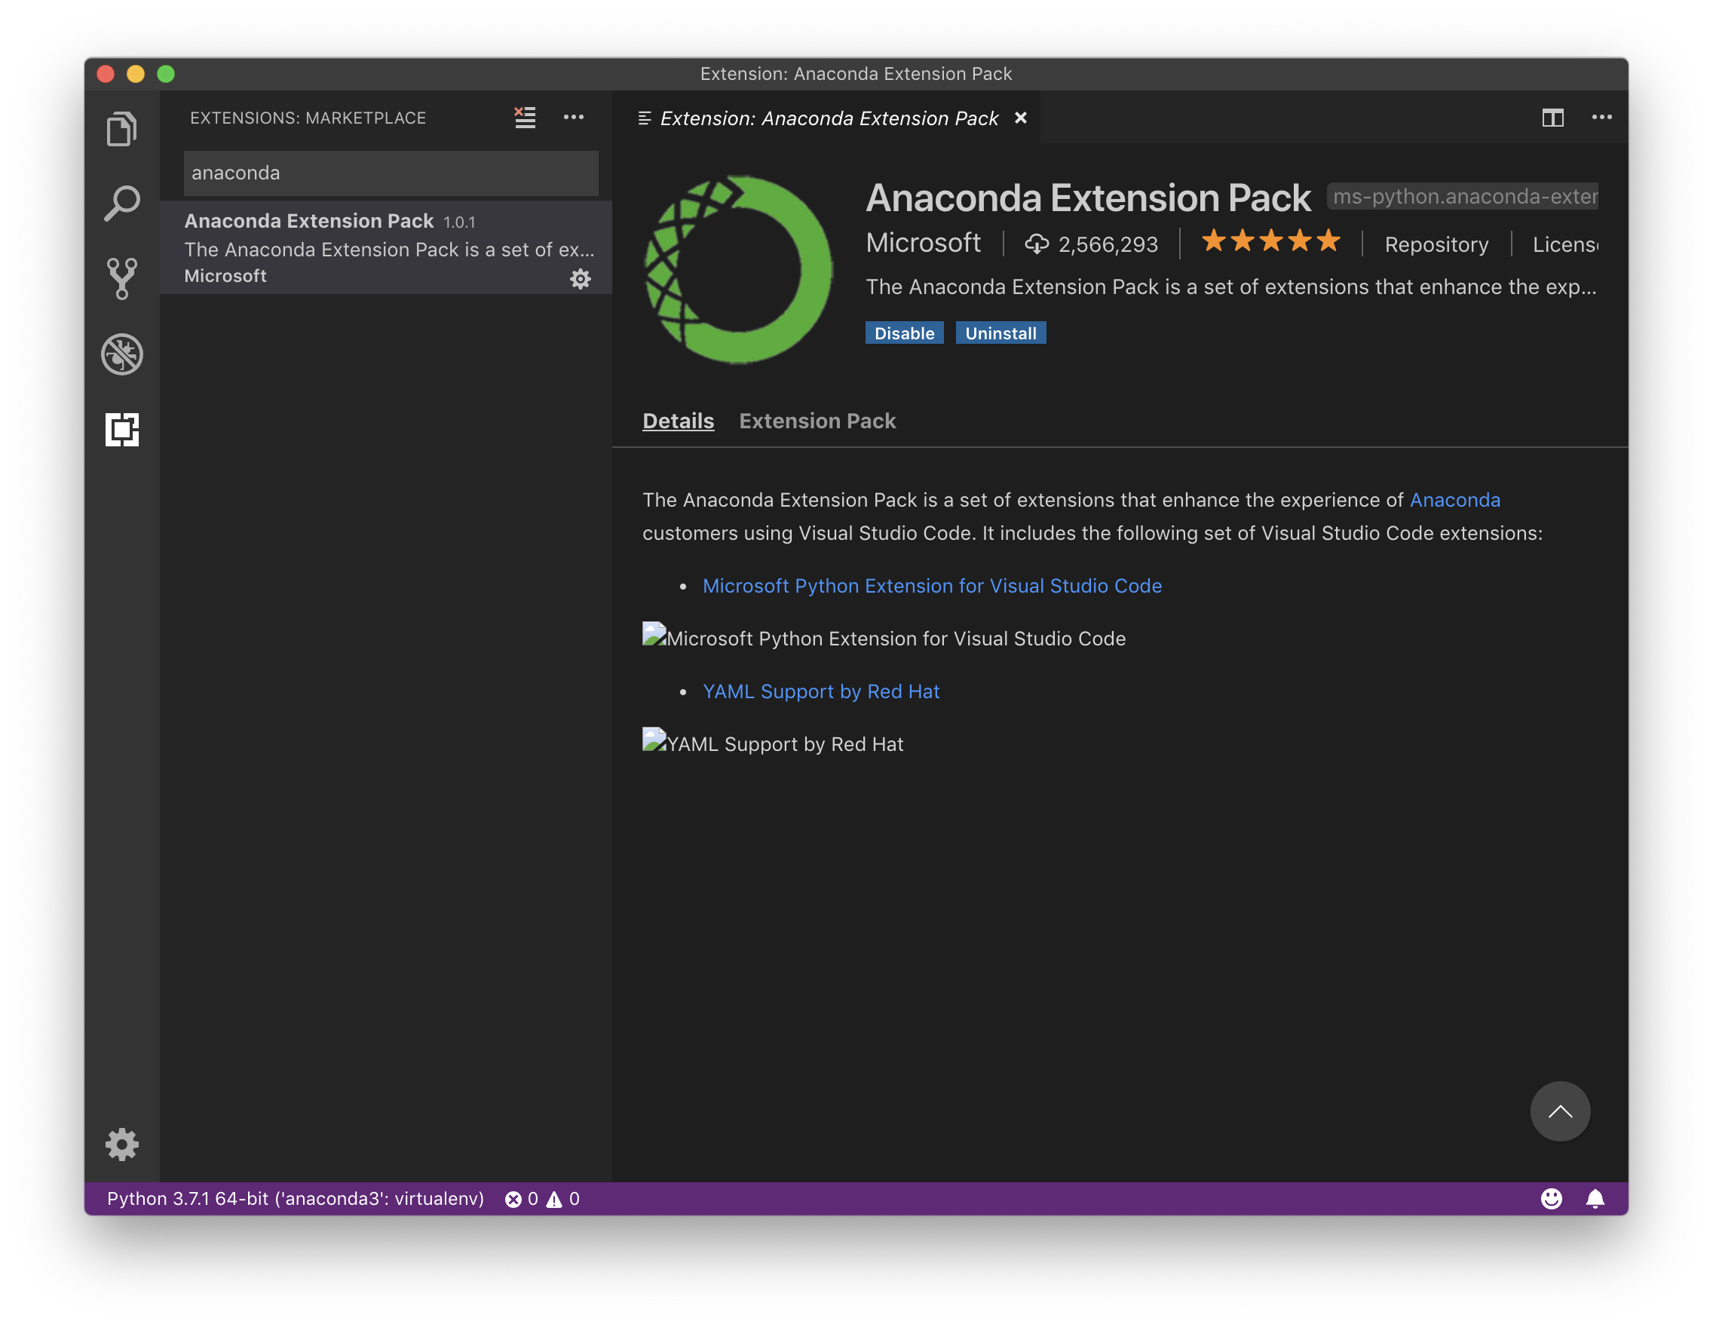Viewport: 1713px width, 1327px height.
Task: Click the scroll-to-top arrow button
Action: pos(1559,1111)
